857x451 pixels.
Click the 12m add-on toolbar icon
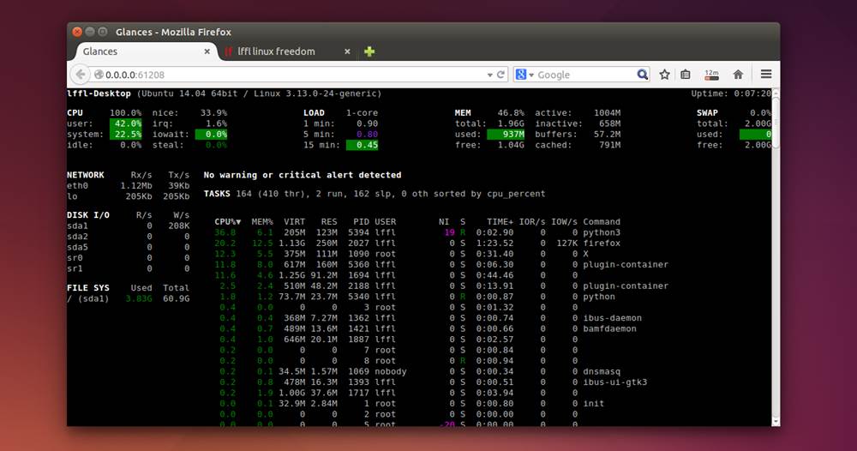tap(710, 75)
